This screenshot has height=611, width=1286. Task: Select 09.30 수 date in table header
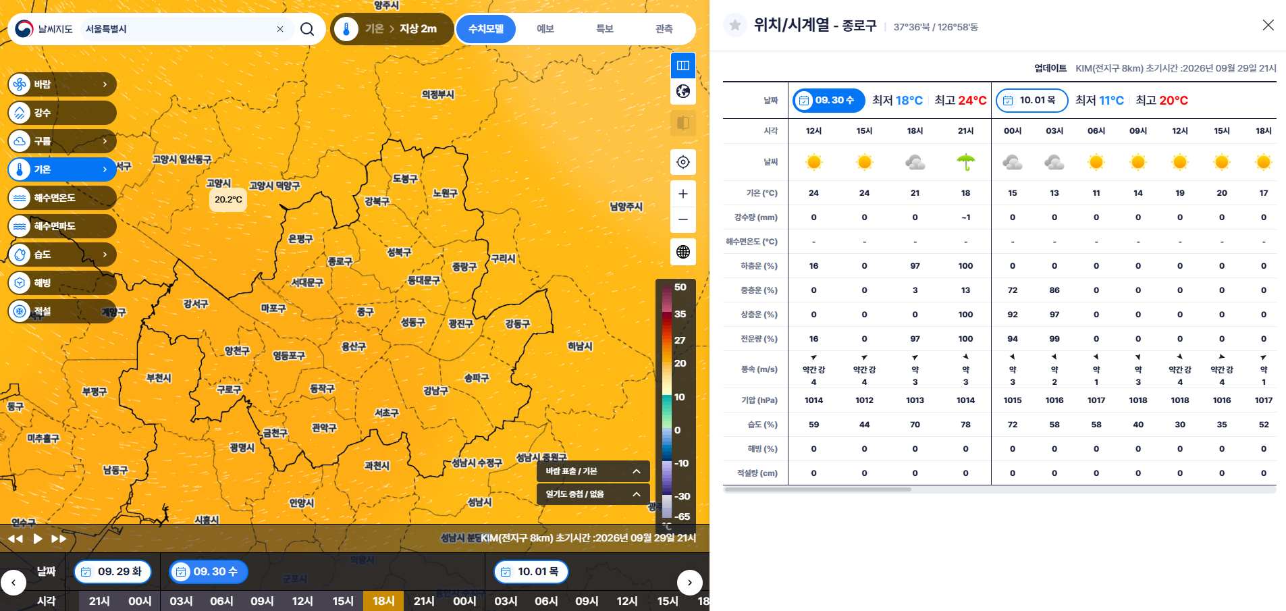coord(828,101)
